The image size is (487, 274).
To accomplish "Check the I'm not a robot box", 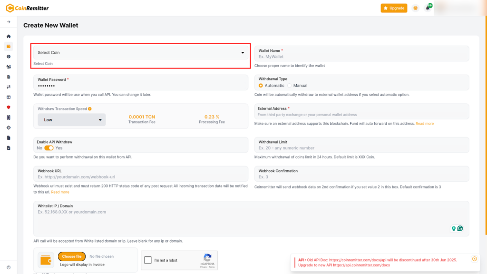I will click(148, 260).
